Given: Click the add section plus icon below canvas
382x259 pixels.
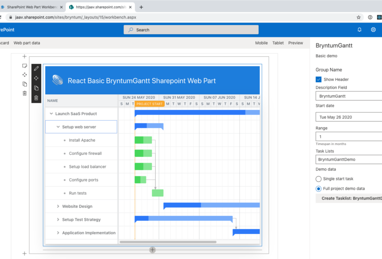Looking at the screenshot, I should click(x=24, y=254).
